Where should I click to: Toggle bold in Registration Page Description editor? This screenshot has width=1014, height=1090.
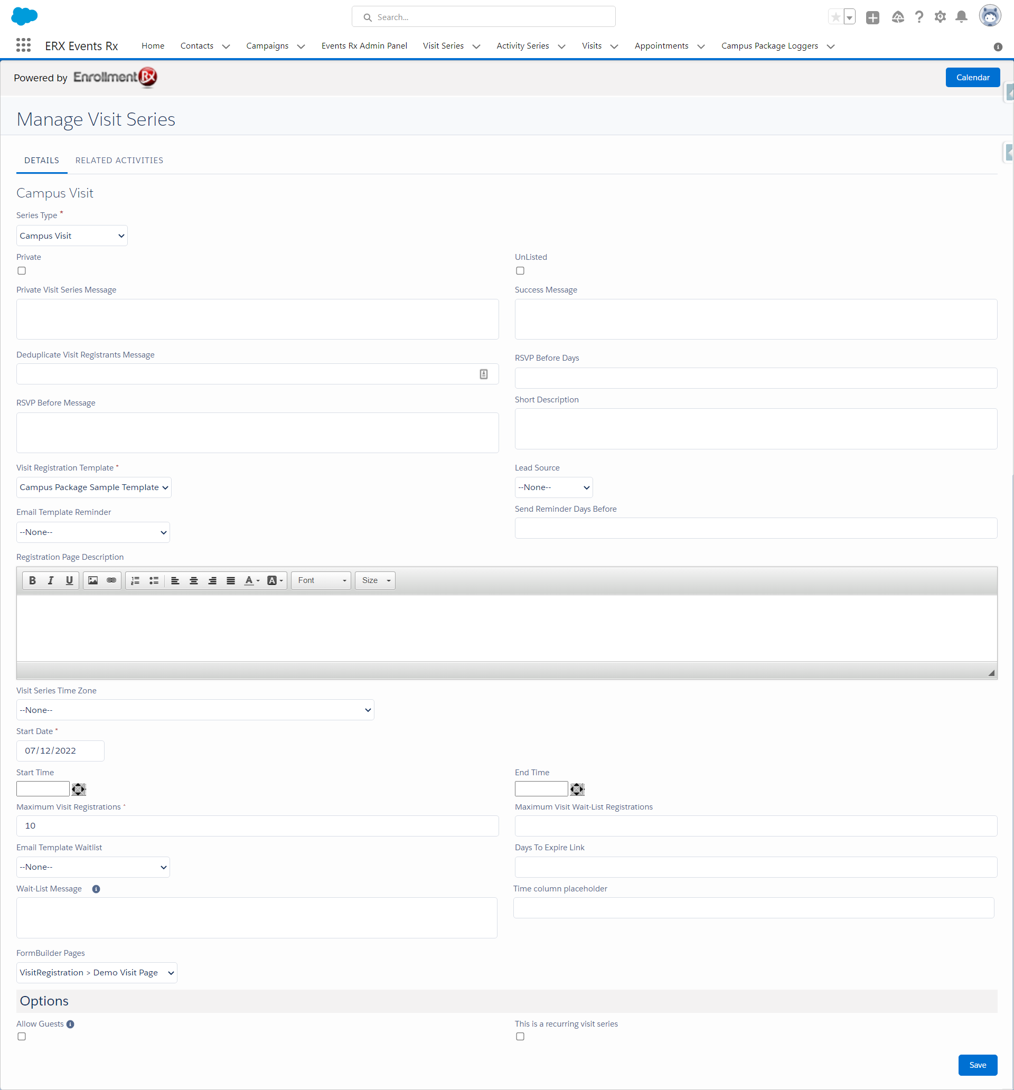tap(32, 580)
